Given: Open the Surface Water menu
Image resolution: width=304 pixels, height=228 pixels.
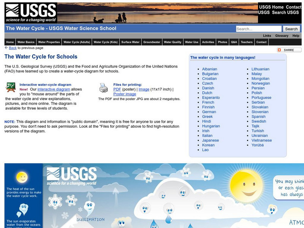Looking at the screenshot, I should coord(130,42).
